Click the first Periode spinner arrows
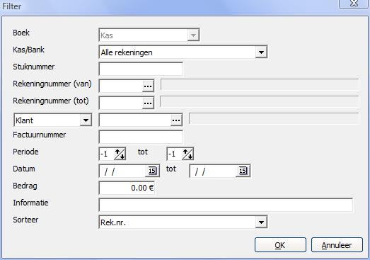Screen dimensions: 370x260 point(120,154)
